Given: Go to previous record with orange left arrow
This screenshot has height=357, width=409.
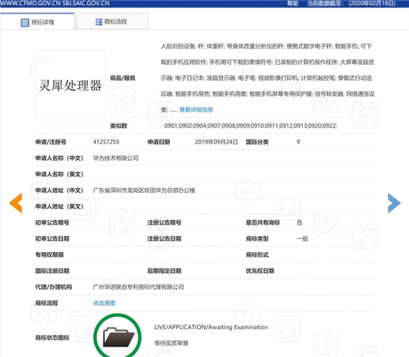Looking at the screenshot, I should tap(15, 202).
